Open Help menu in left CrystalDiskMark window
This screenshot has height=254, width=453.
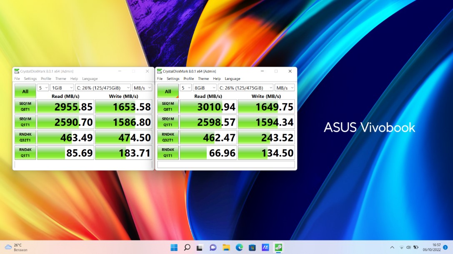click(74, 79)
